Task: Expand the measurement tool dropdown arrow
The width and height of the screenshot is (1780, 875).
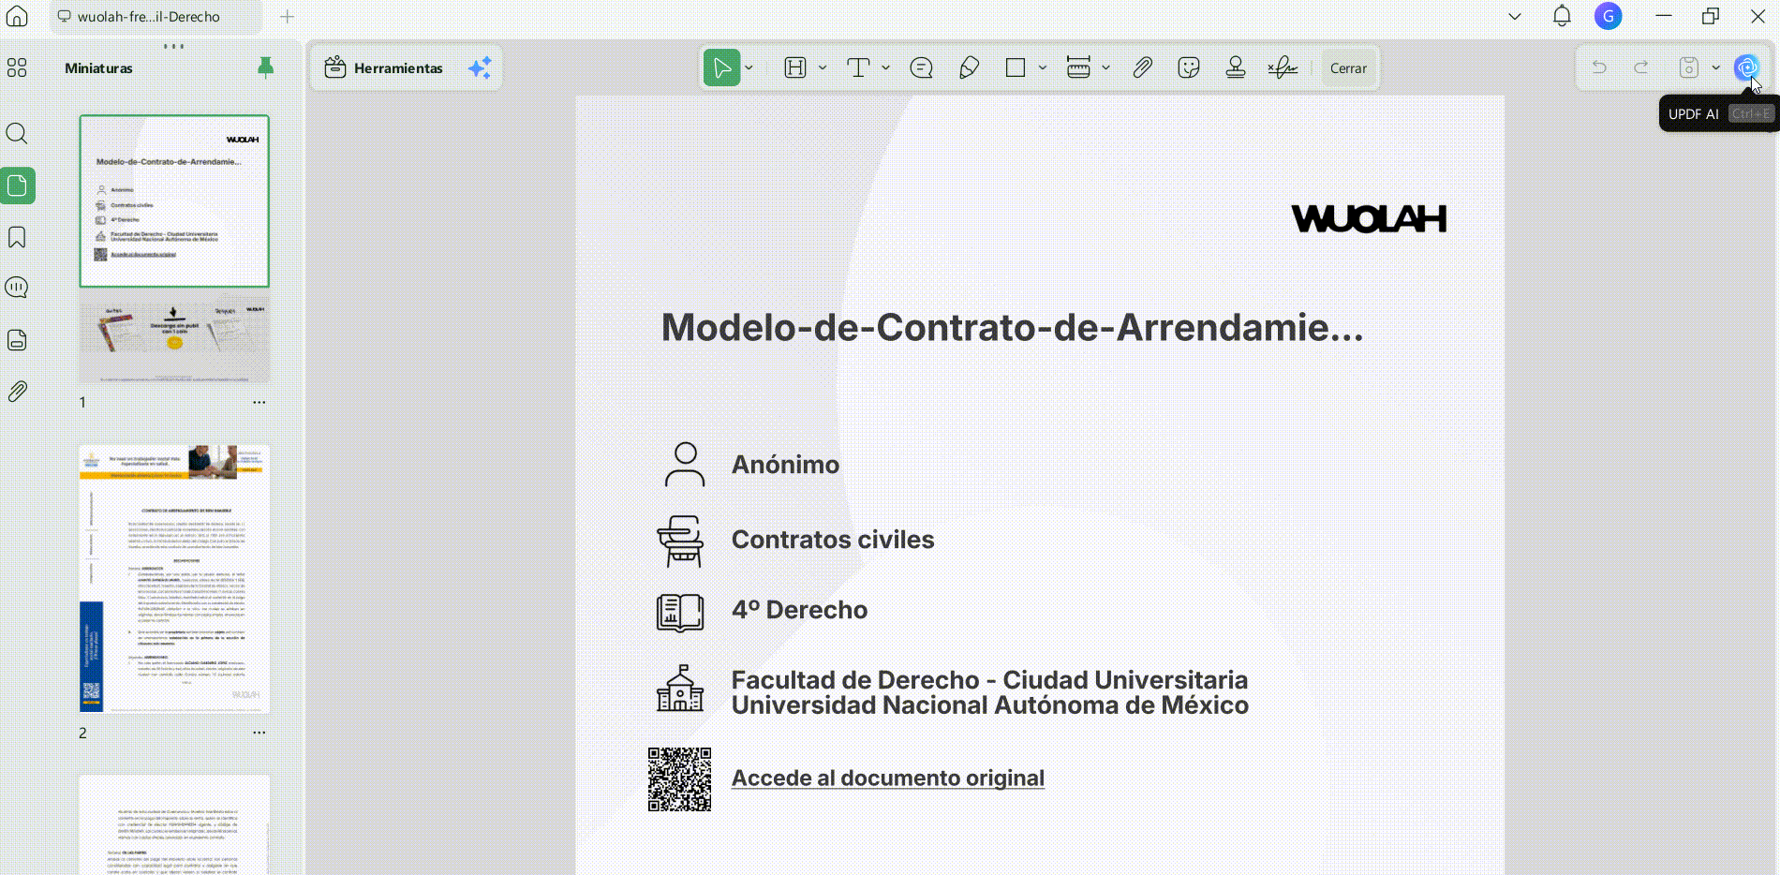Action: (x=1105, y=67)
